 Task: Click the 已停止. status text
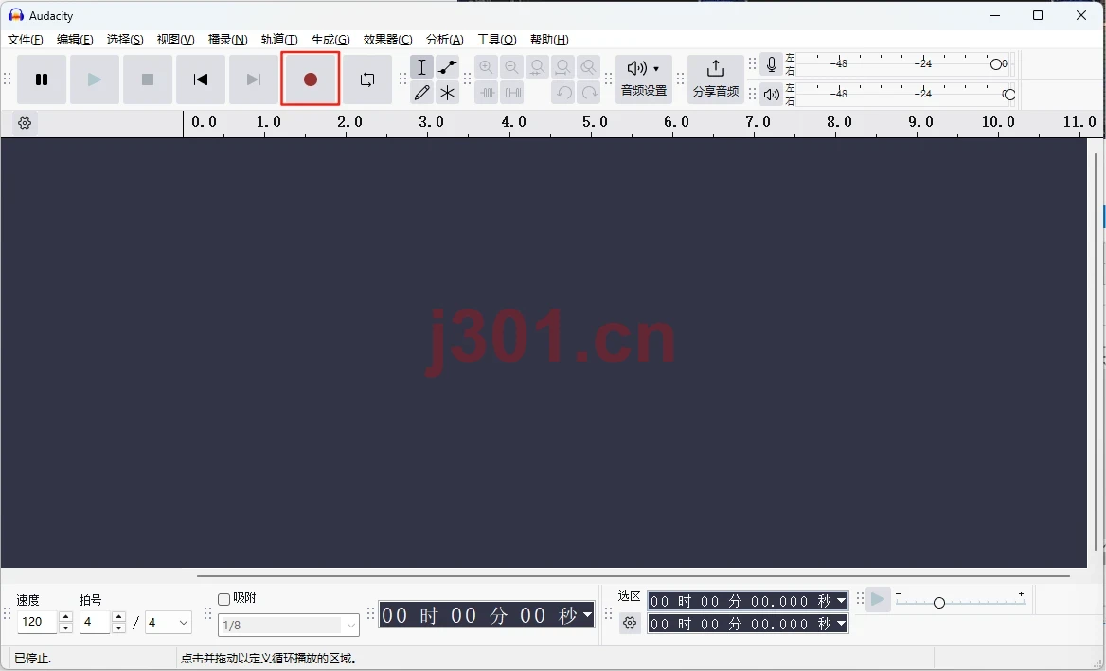coord(32,659)
